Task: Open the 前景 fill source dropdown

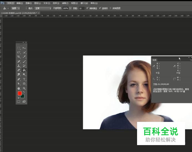Action: point(15,8)
